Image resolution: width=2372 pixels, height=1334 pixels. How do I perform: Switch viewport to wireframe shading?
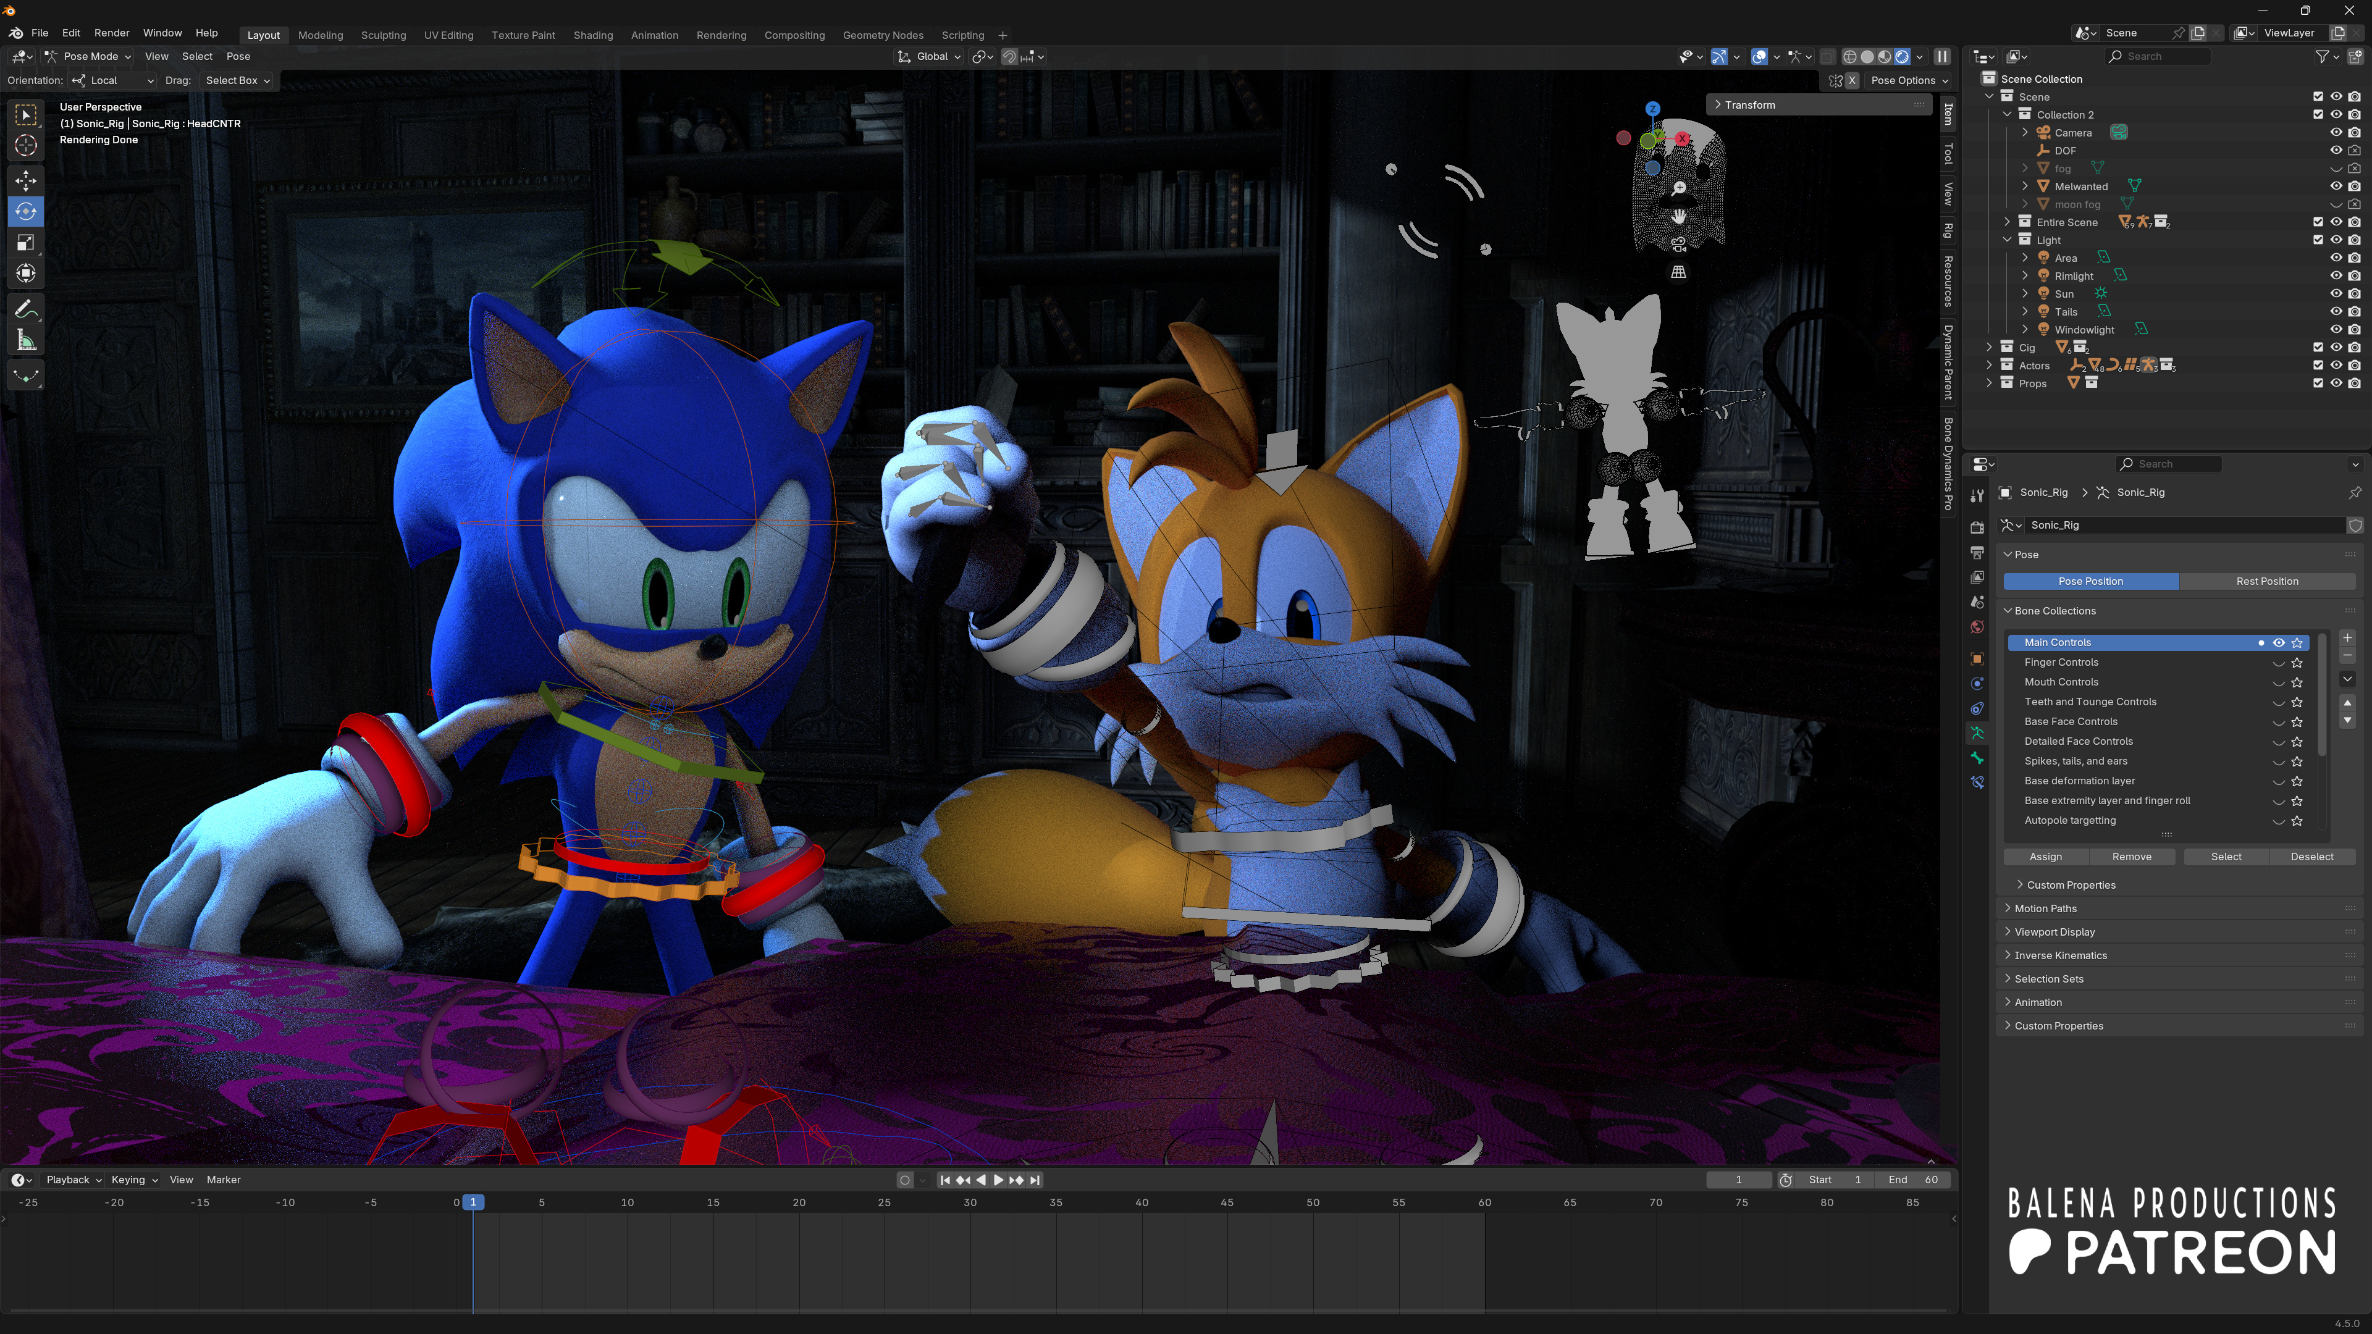click(x=1849, y=56)
